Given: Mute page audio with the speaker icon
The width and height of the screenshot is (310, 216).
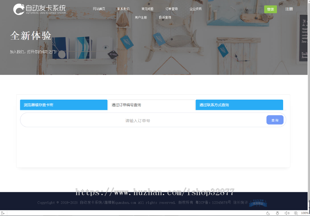Looking at the screenshot, I should tap(288, 213).
